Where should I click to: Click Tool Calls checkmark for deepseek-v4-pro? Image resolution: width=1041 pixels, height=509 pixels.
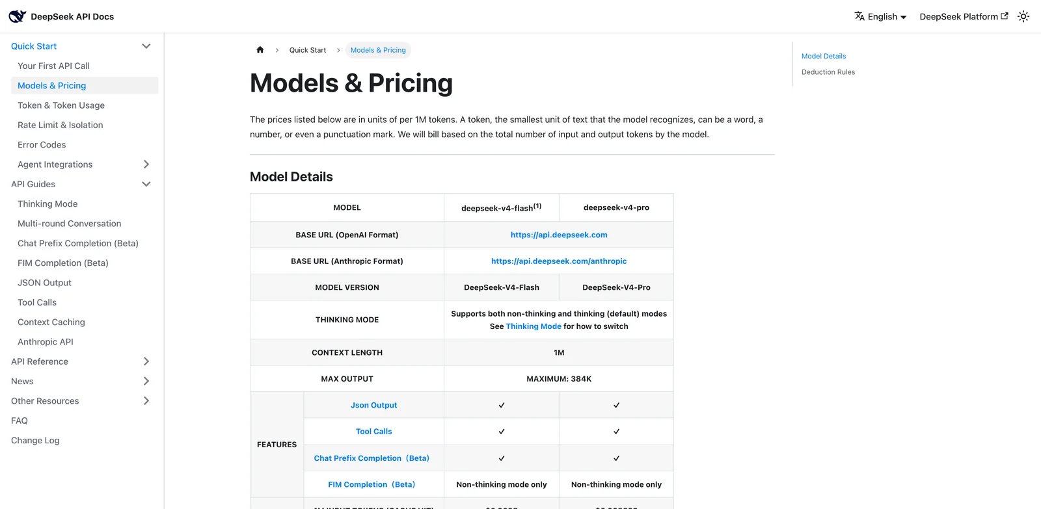616,432
